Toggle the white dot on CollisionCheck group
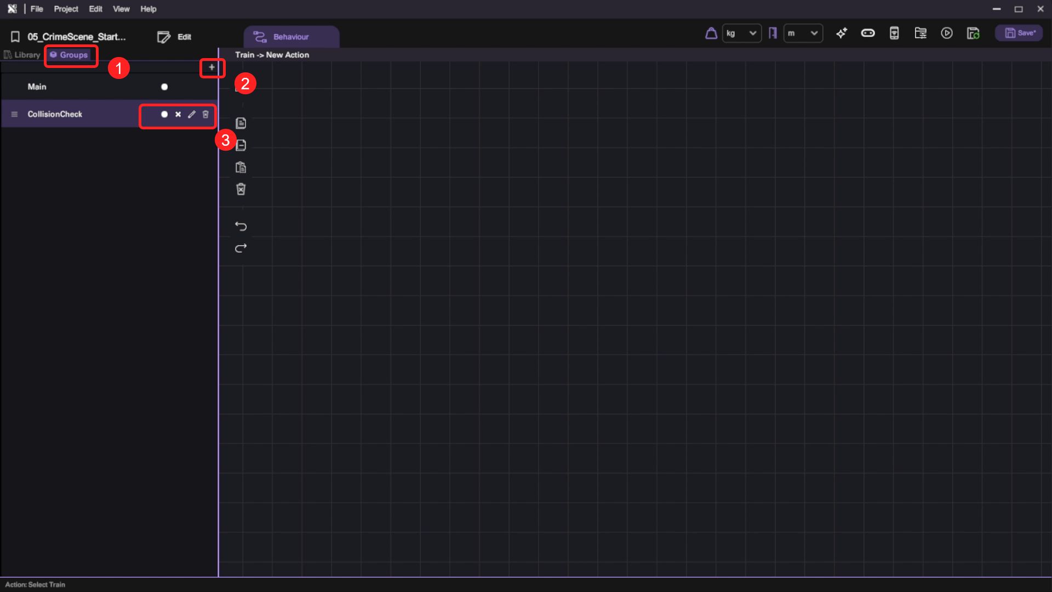The height and width of the screenshot is (592, 1052). [164, 115]
